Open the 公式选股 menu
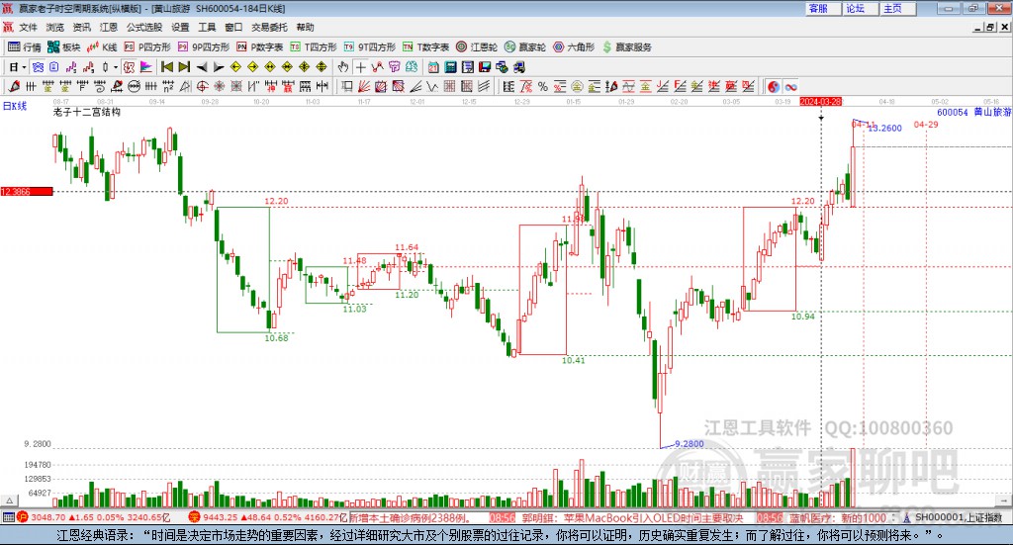 coord(144,27)
